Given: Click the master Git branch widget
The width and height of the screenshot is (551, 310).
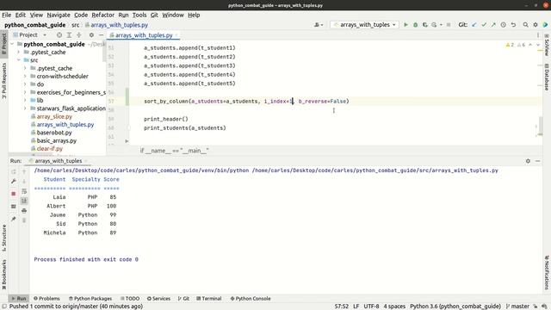Looking at the screenshot, I should (517, 307).
